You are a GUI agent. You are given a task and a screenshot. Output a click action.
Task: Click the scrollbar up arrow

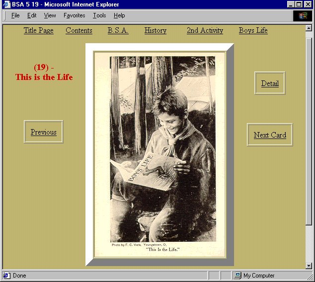coord(309,28)
